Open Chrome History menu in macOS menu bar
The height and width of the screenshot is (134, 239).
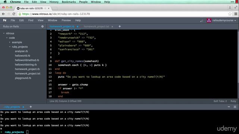(54, 2)
